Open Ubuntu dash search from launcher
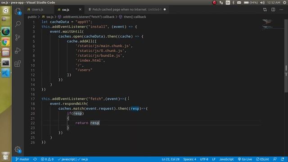 pyautogui.click(x=5, y=11)
